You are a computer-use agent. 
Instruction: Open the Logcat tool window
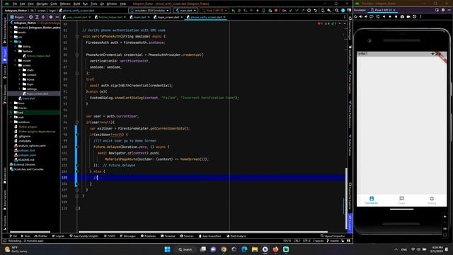[58, 236]
